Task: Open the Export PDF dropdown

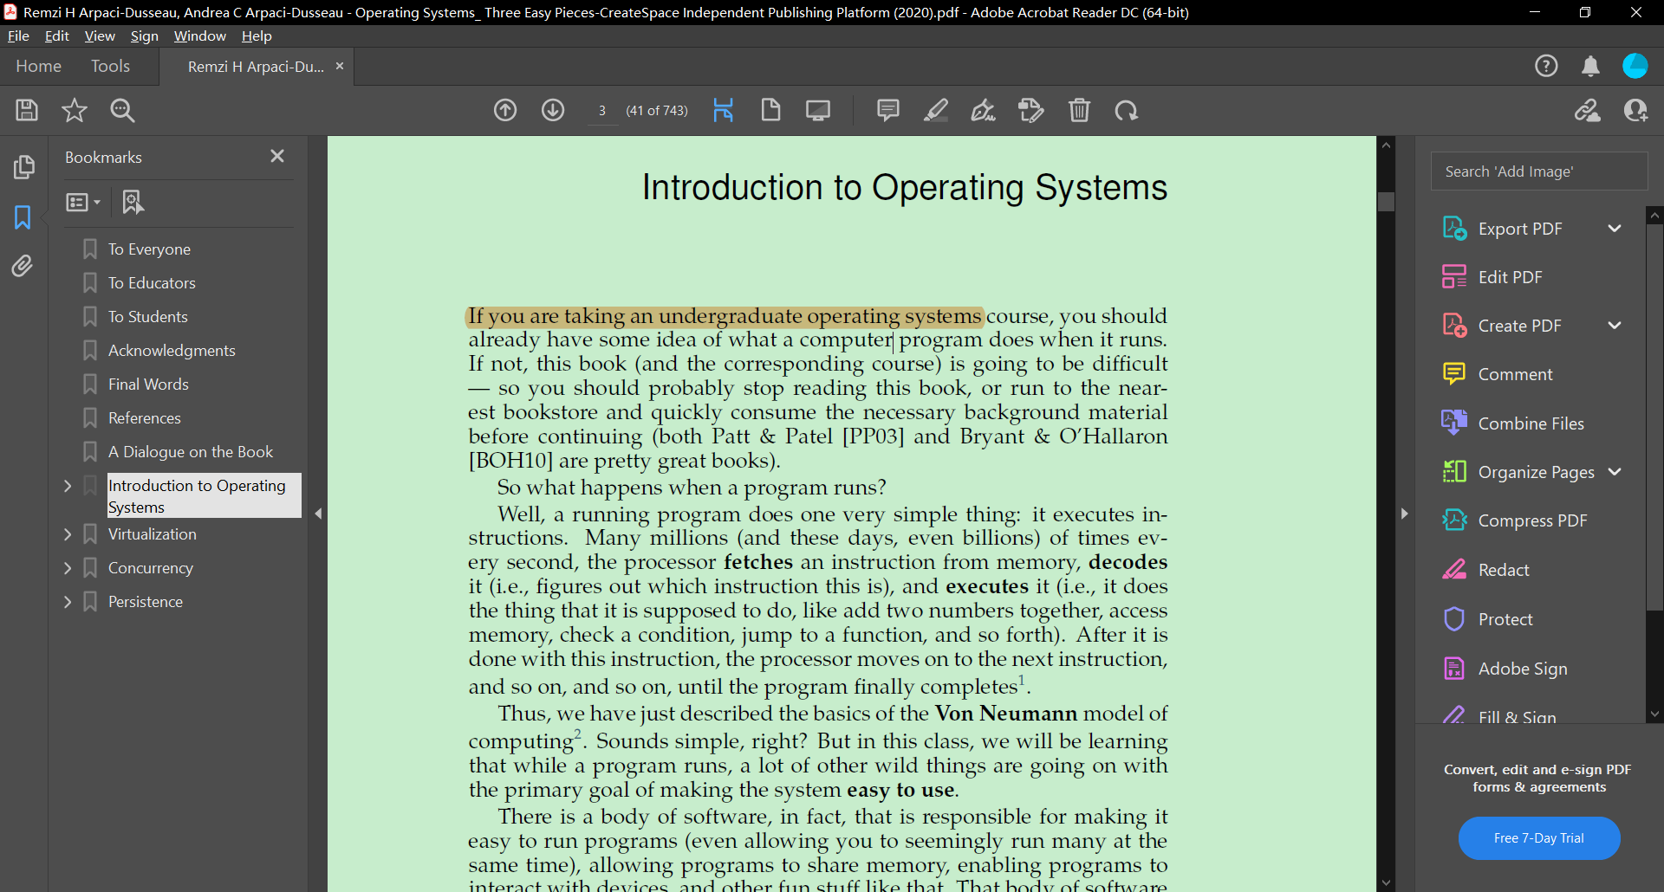Action: tap(1615, 228)
